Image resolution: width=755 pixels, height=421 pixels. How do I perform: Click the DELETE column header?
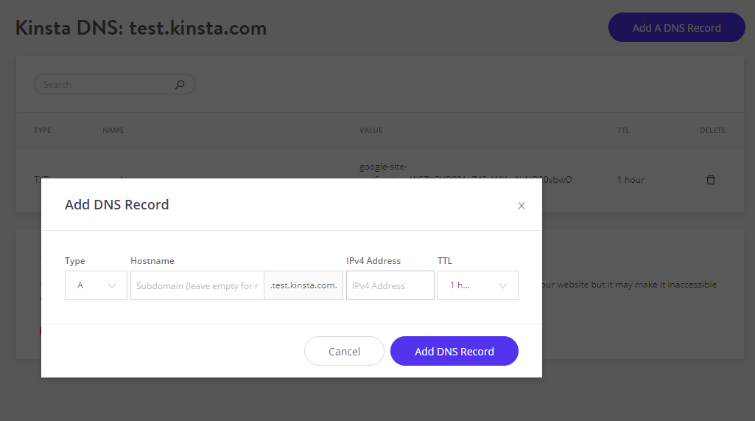tap(712, 131)
